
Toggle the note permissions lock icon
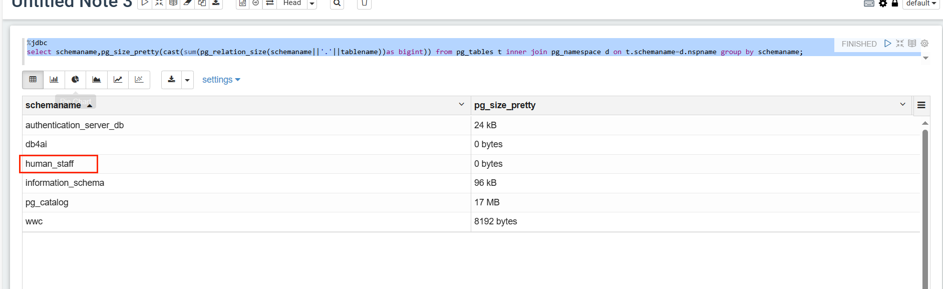pyautogui.click(x=895, y=4)
